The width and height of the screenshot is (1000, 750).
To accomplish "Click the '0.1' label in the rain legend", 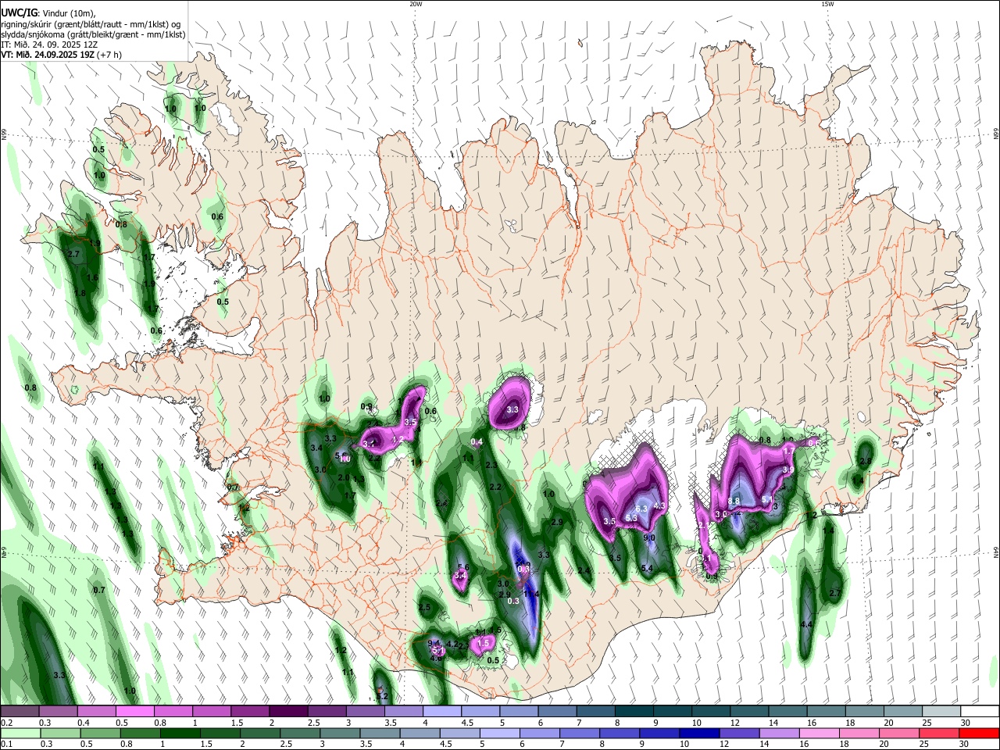I will tap(7, 745).
